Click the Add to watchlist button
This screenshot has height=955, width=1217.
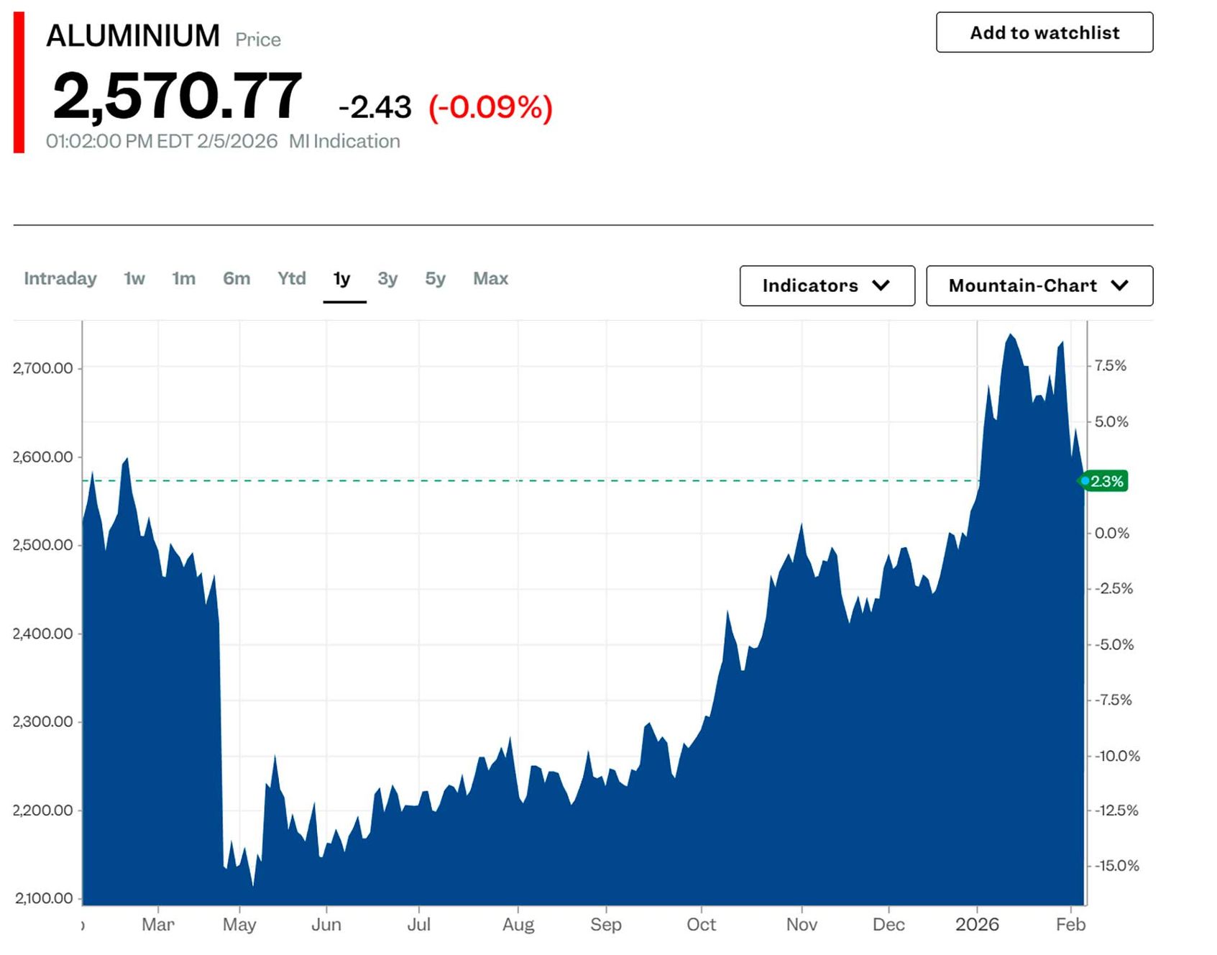point(1044,32)
